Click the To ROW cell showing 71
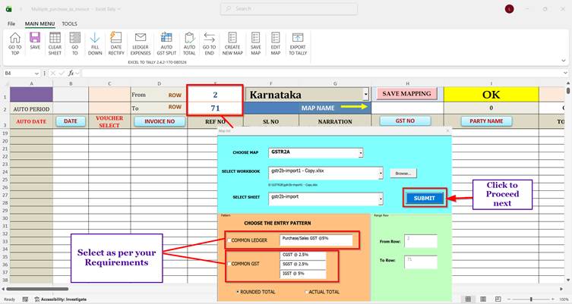572x304 pixels. 215,108
